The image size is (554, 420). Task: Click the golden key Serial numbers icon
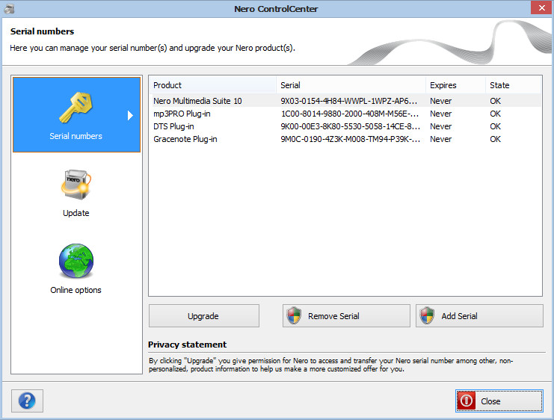point(76,108)
